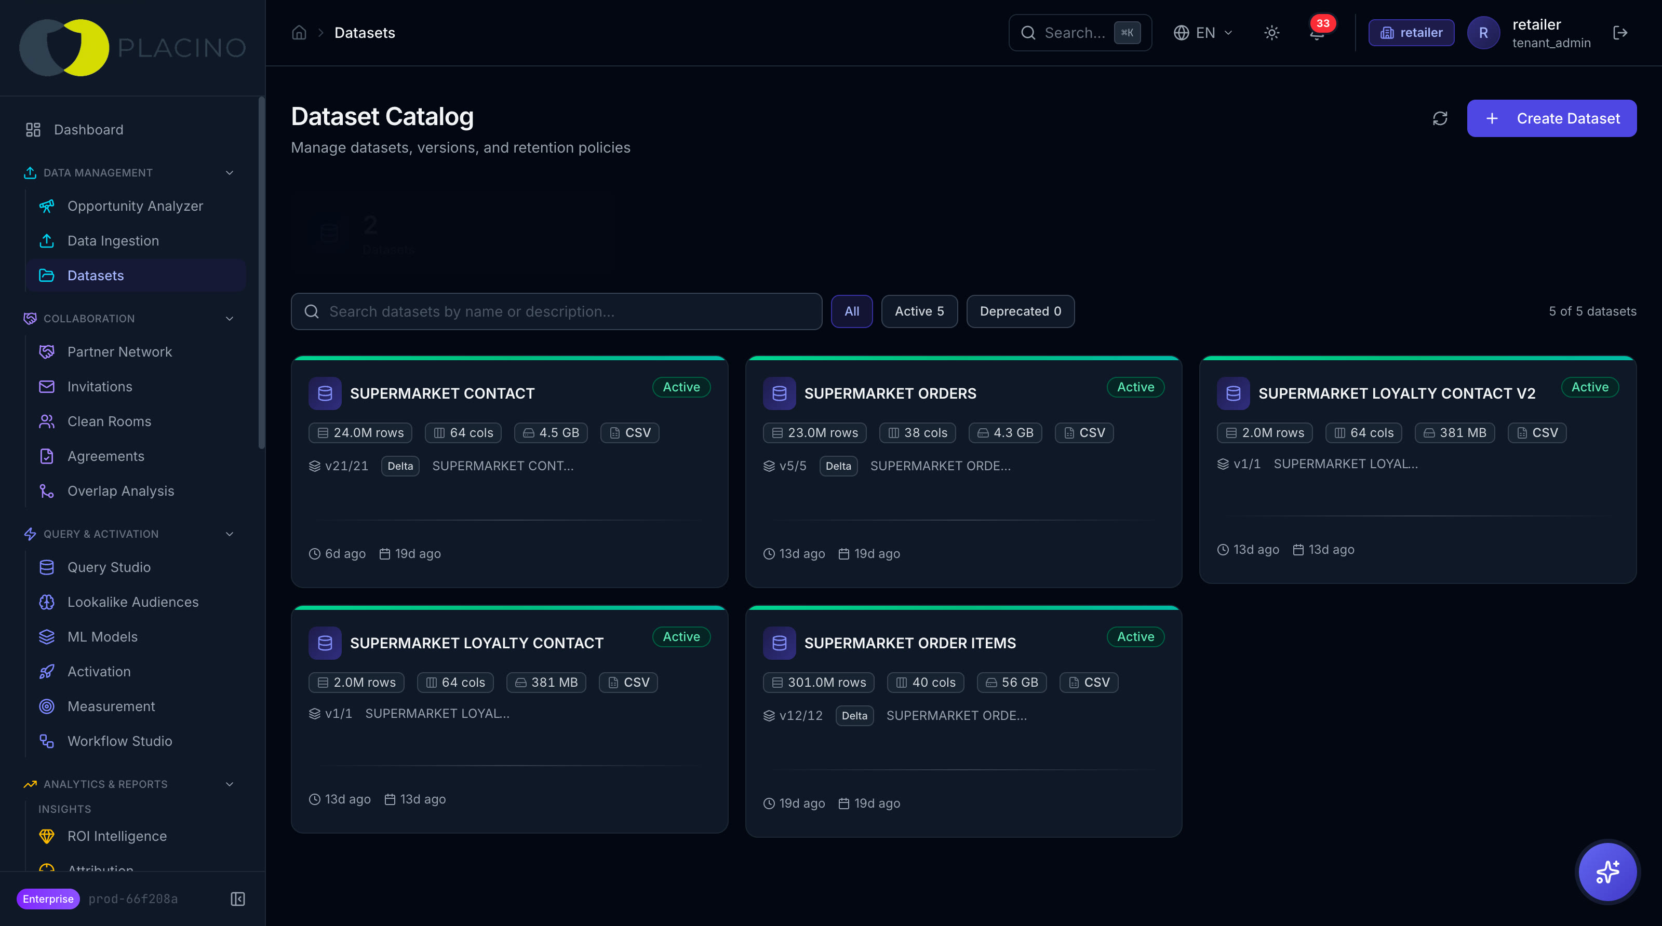Click the home breadcrumb icon
This screenshot has width=1662, height=926.
(x=299, y=33)
